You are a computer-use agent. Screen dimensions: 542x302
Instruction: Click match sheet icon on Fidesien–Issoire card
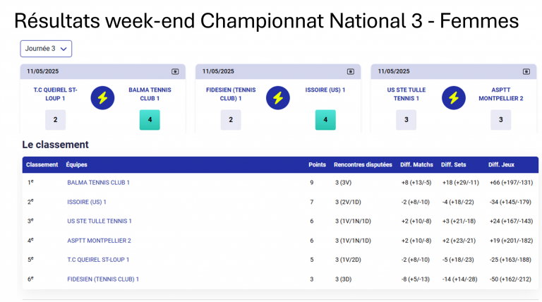click(x=350, y=71)
